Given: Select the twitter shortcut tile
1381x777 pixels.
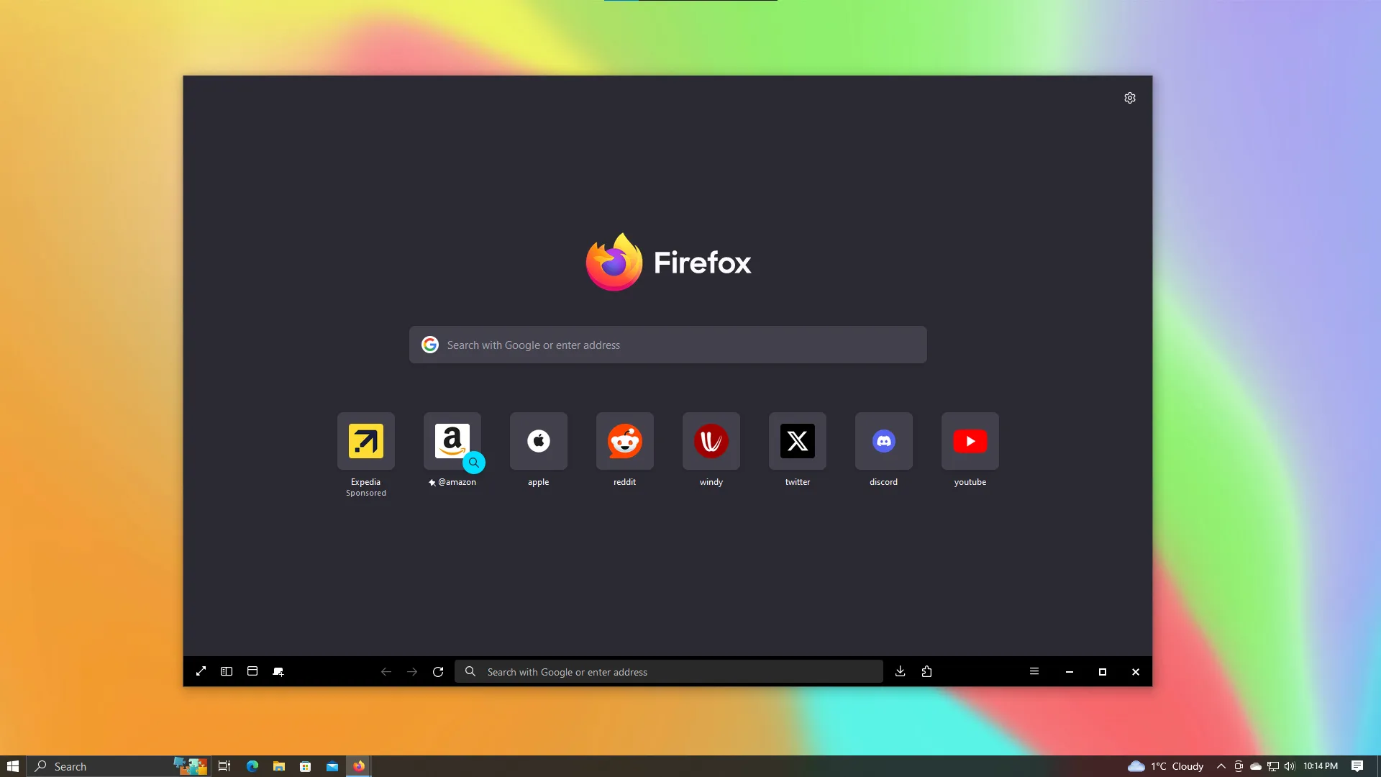Looking at the screenshot, I should pyautogui.click(x=797, y=441).
